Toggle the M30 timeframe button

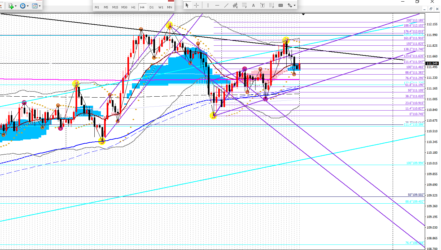[124, 7]
